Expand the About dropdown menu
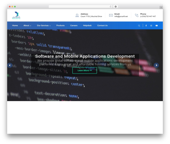 pyautogui.click(x=27, y=26)
